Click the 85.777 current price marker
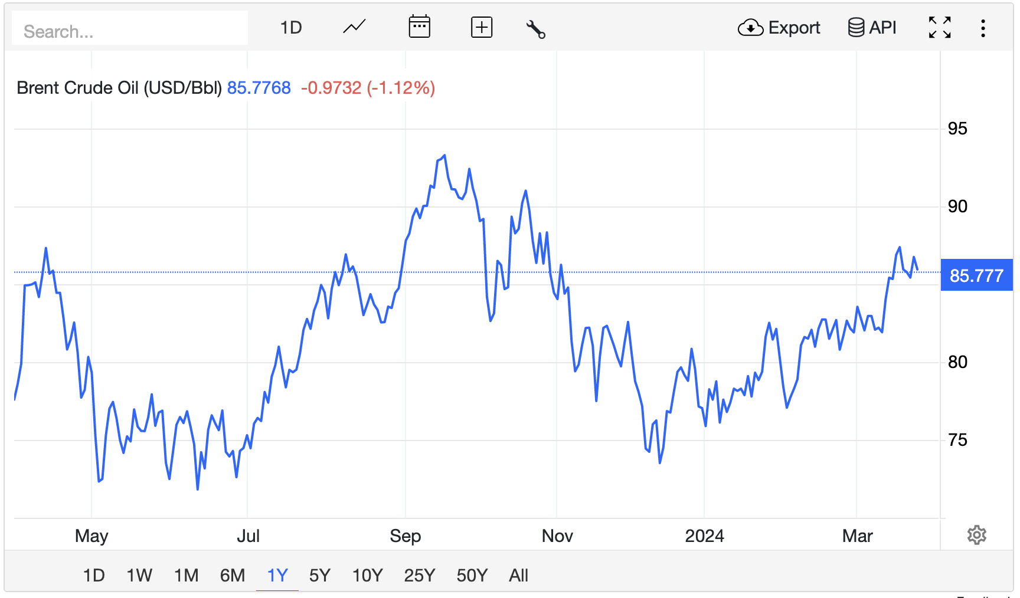This screenshot has height=598, width=1020. click(976, 275)
